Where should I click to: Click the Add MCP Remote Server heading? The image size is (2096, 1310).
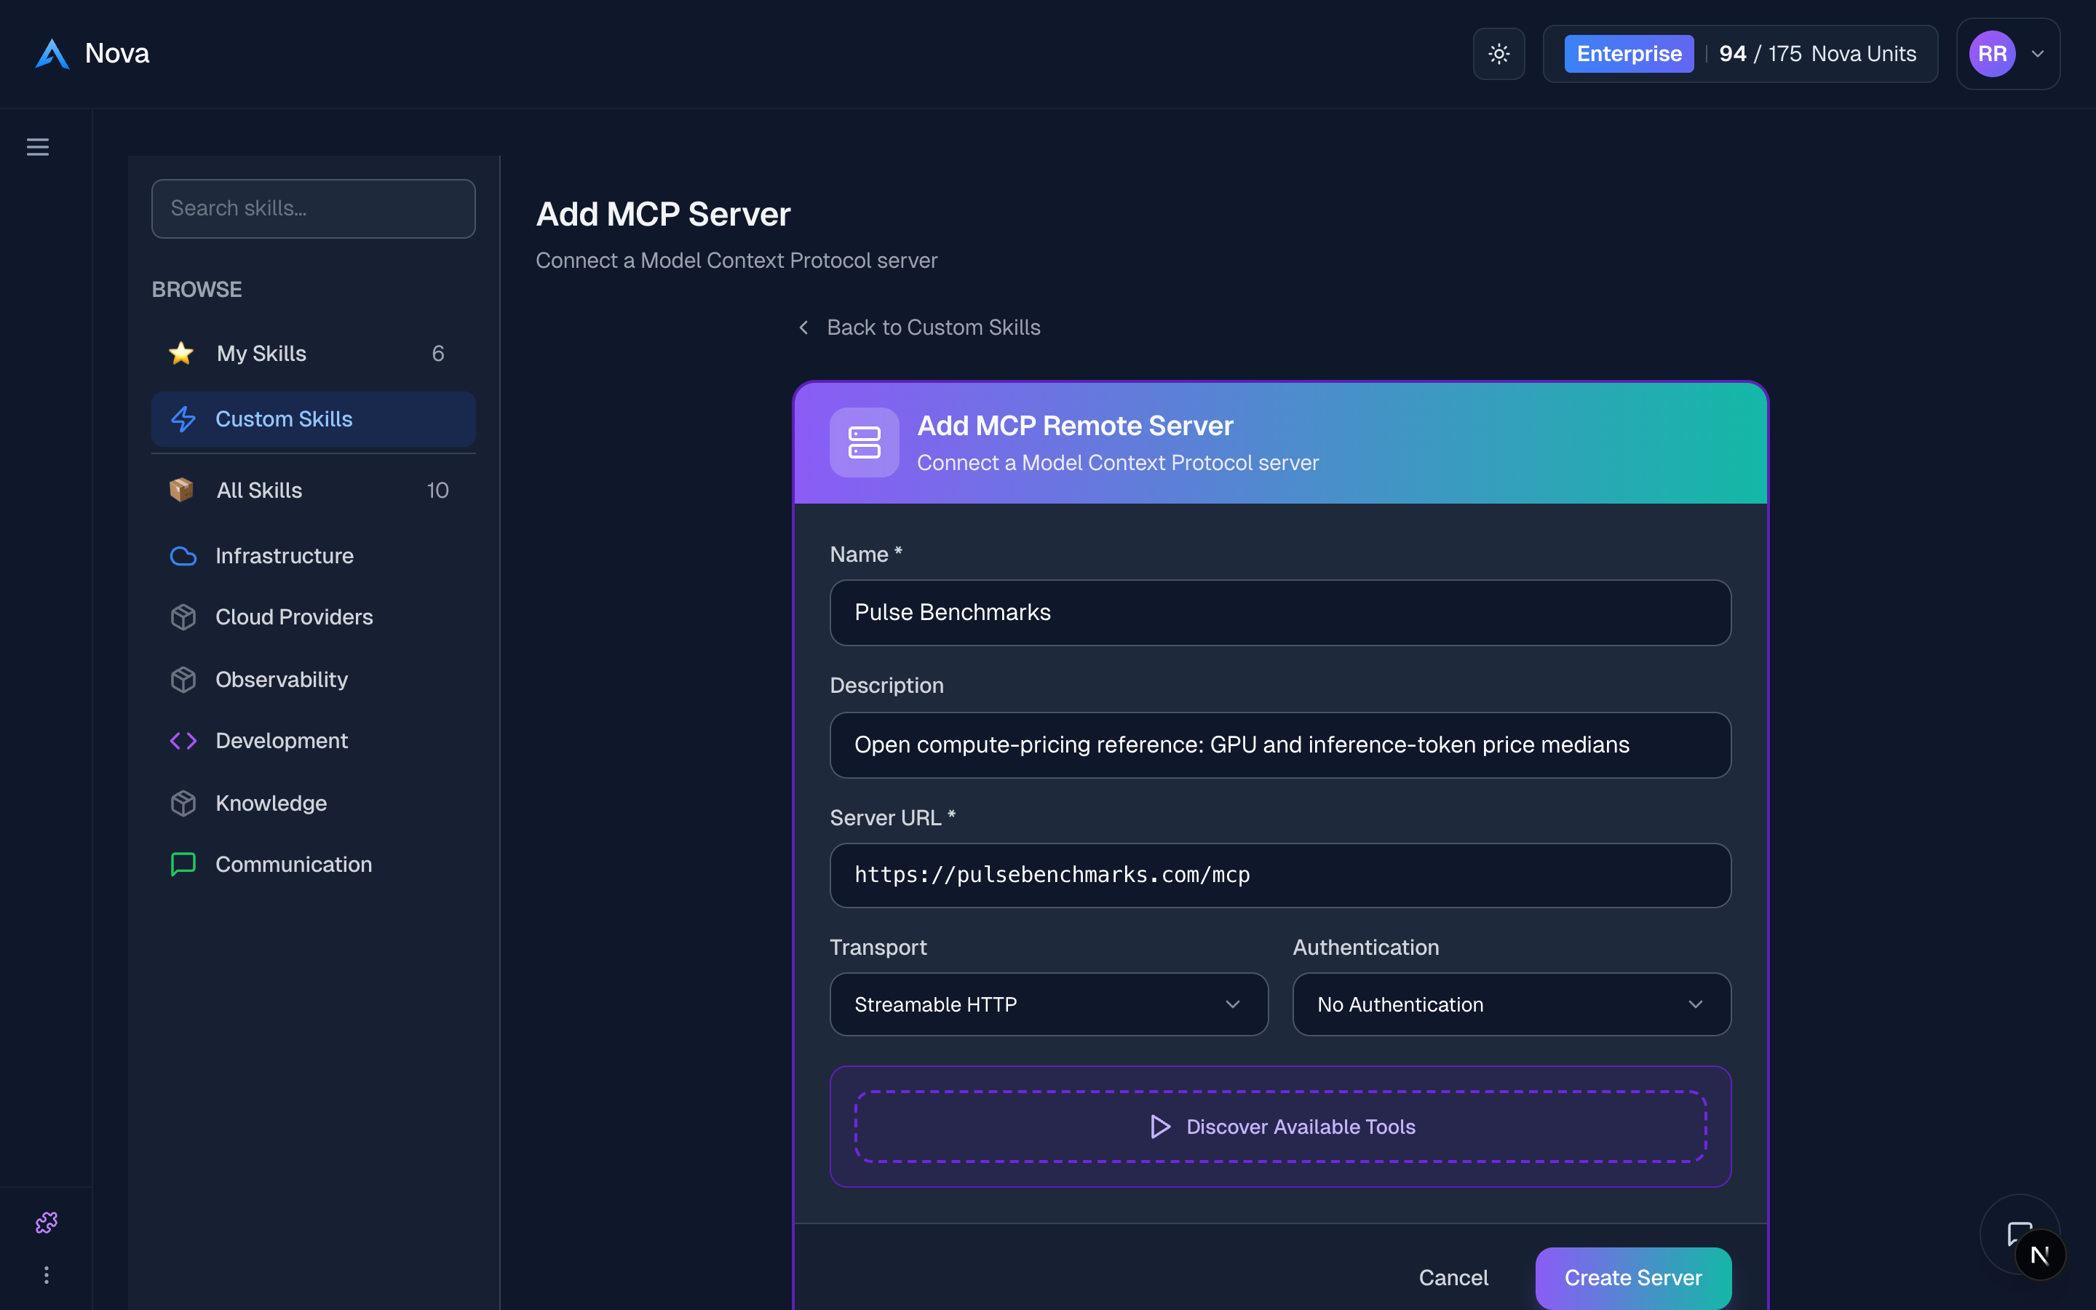(x=1075, y=426)
